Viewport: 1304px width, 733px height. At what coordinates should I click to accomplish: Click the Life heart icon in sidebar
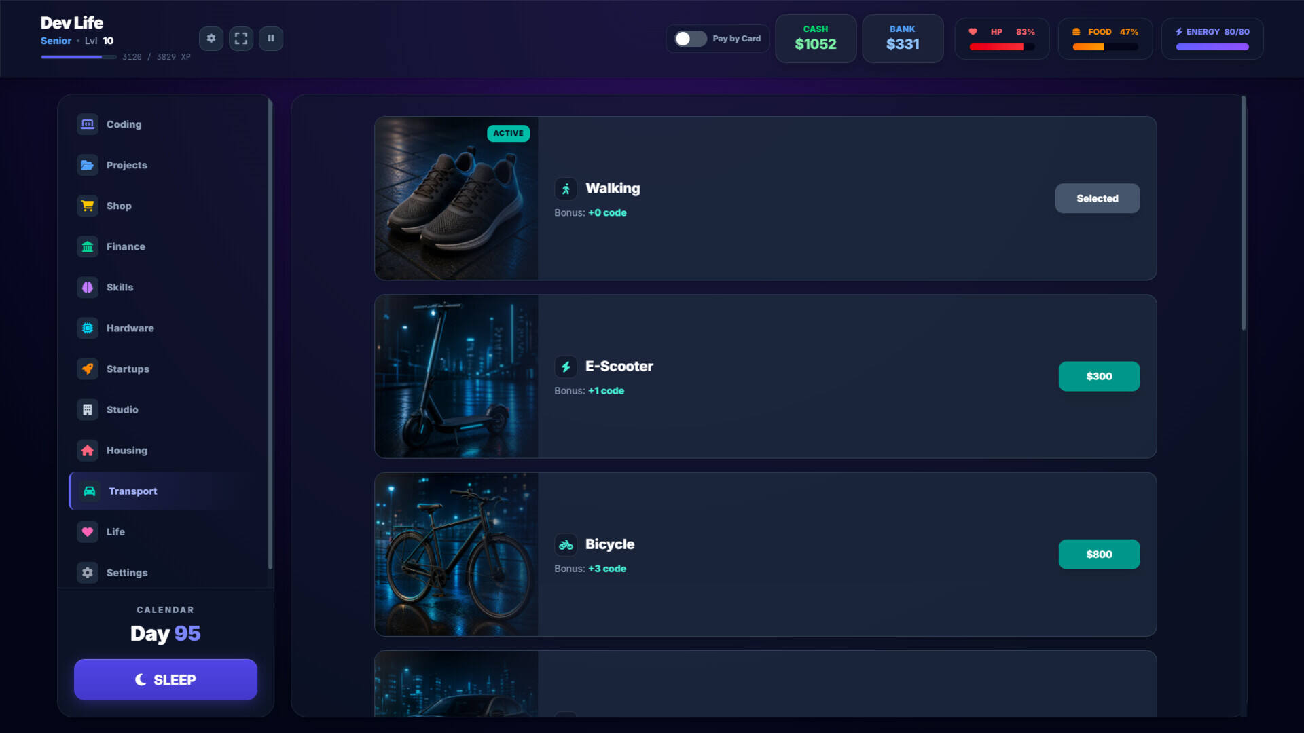(x=88, y=531)
